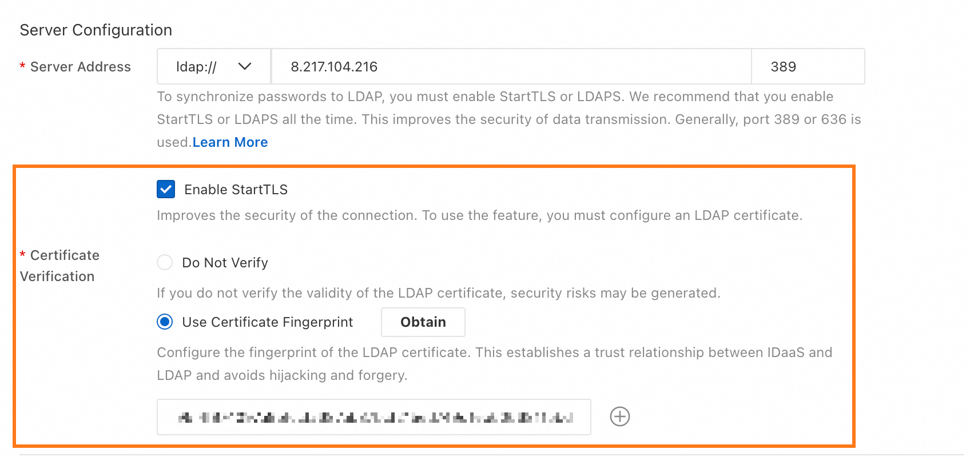Image resolution: width=970 pixels, height=457 pixels.
Task: Select the Do Not Verify radio button
Action: [x=165, y=262]
